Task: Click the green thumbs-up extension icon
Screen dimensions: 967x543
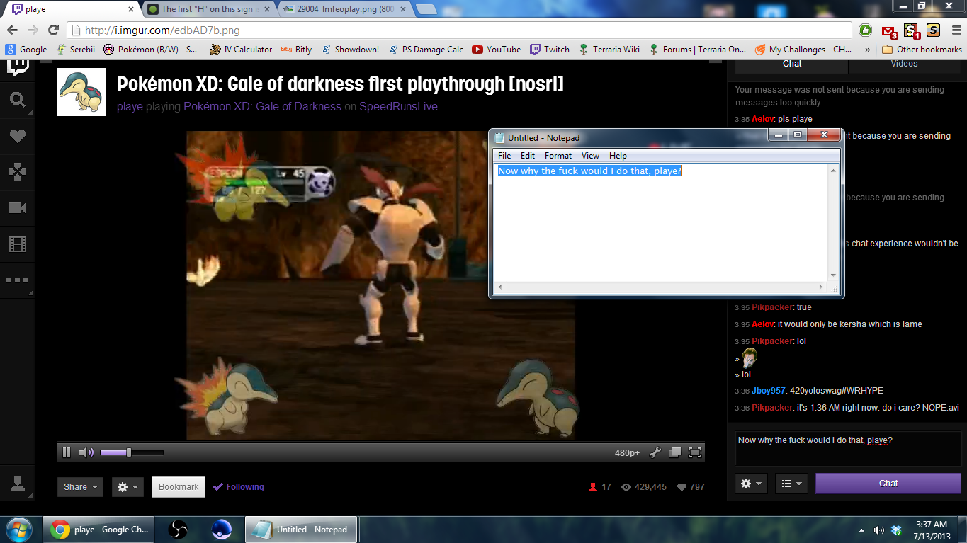Action: pyautogui.click(x=865, y=30)
